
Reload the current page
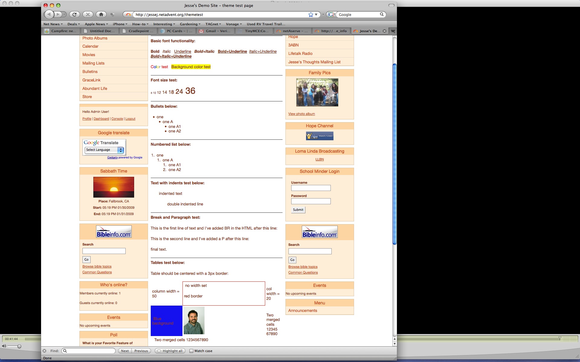74,14
